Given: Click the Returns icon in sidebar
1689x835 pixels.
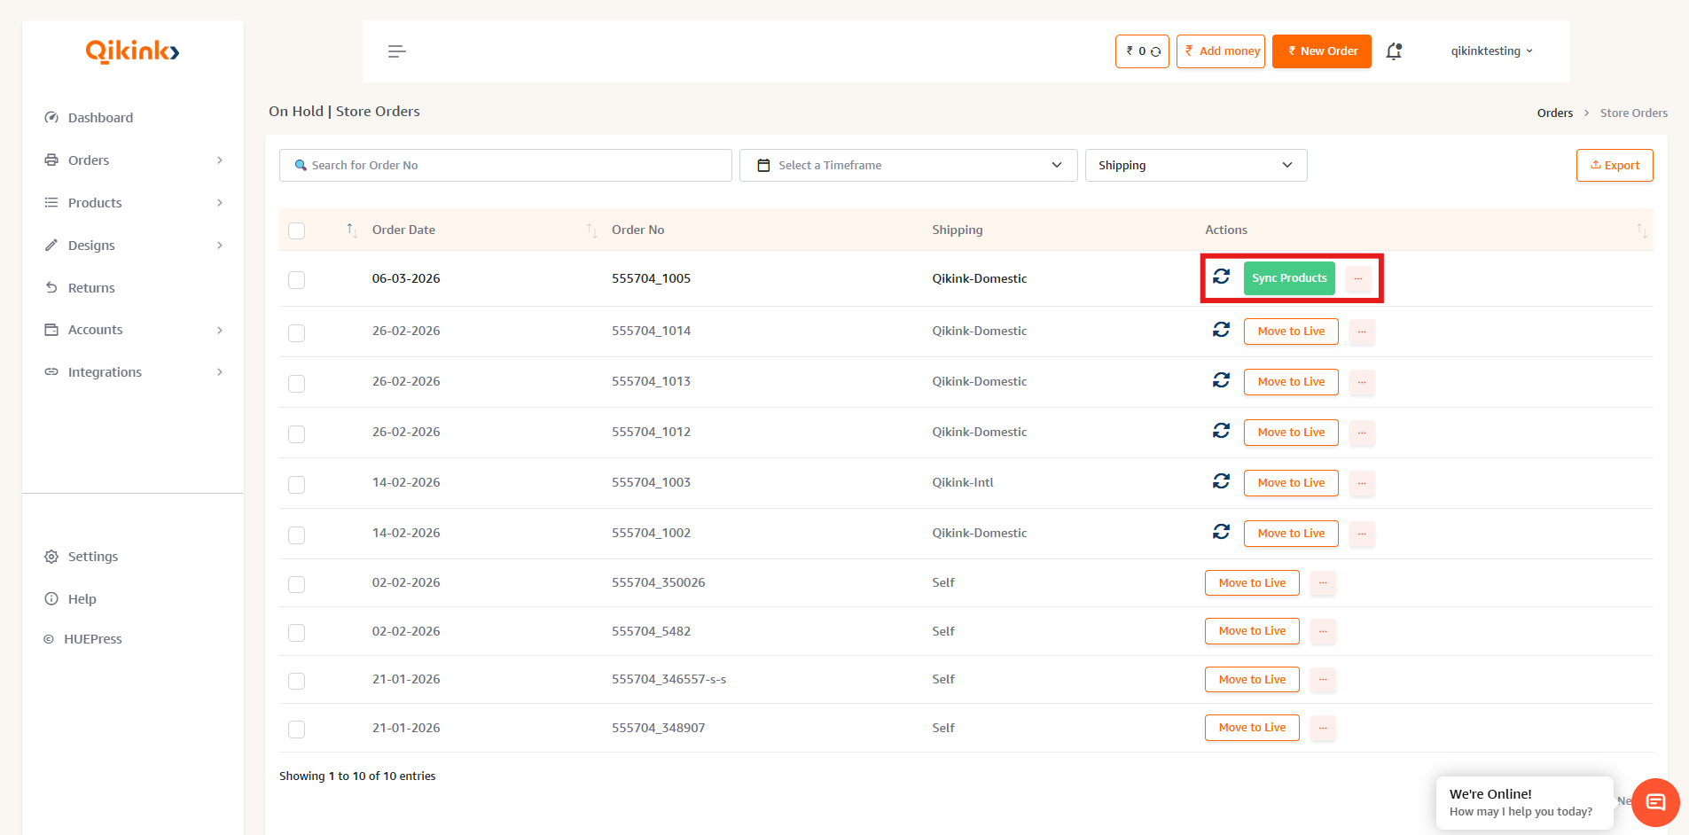Looking at the screenshot, I should (x=52, y=287).
